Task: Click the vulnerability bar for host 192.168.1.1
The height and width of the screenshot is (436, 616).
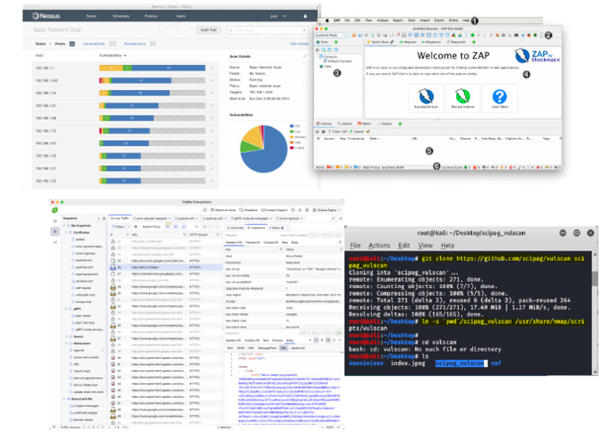Action: pyautogui.click(x=152, y=68)
